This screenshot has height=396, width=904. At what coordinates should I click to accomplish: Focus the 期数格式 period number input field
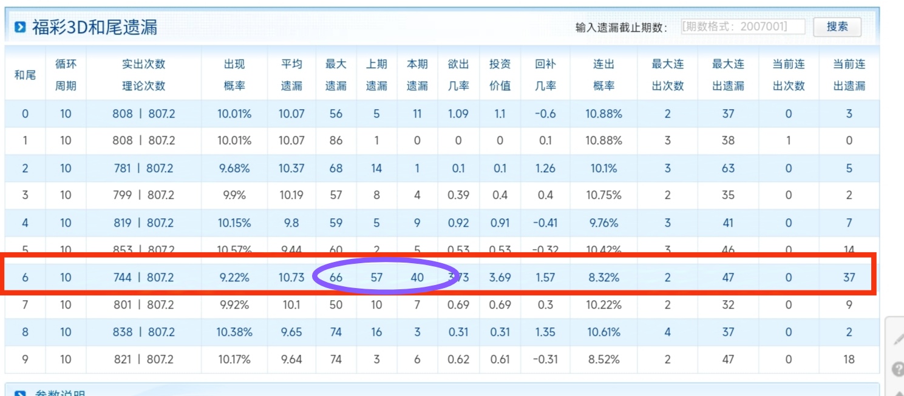point(743,27)
